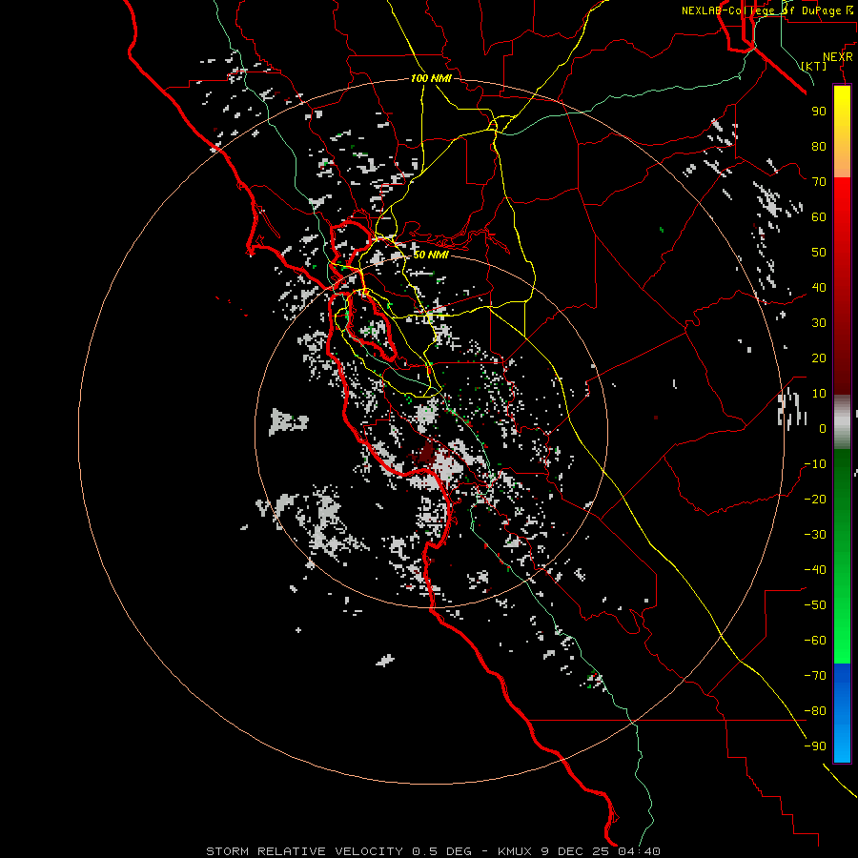858x858 pixels.
Task: Select the 20 value on the velocity scale
Action: pos(819,357)
